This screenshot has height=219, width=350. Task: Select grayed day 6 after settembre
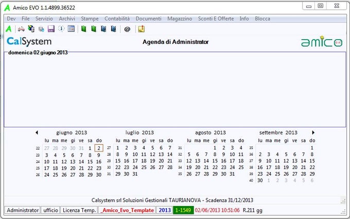coord(312,180)
